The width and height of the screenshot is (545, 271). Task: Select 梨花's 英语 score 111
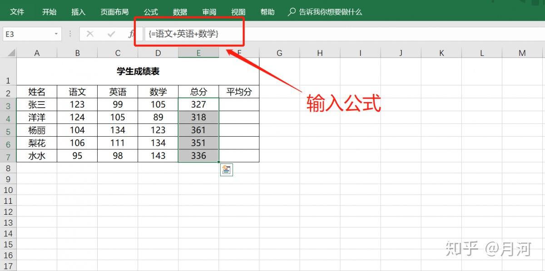click(118, 143)
